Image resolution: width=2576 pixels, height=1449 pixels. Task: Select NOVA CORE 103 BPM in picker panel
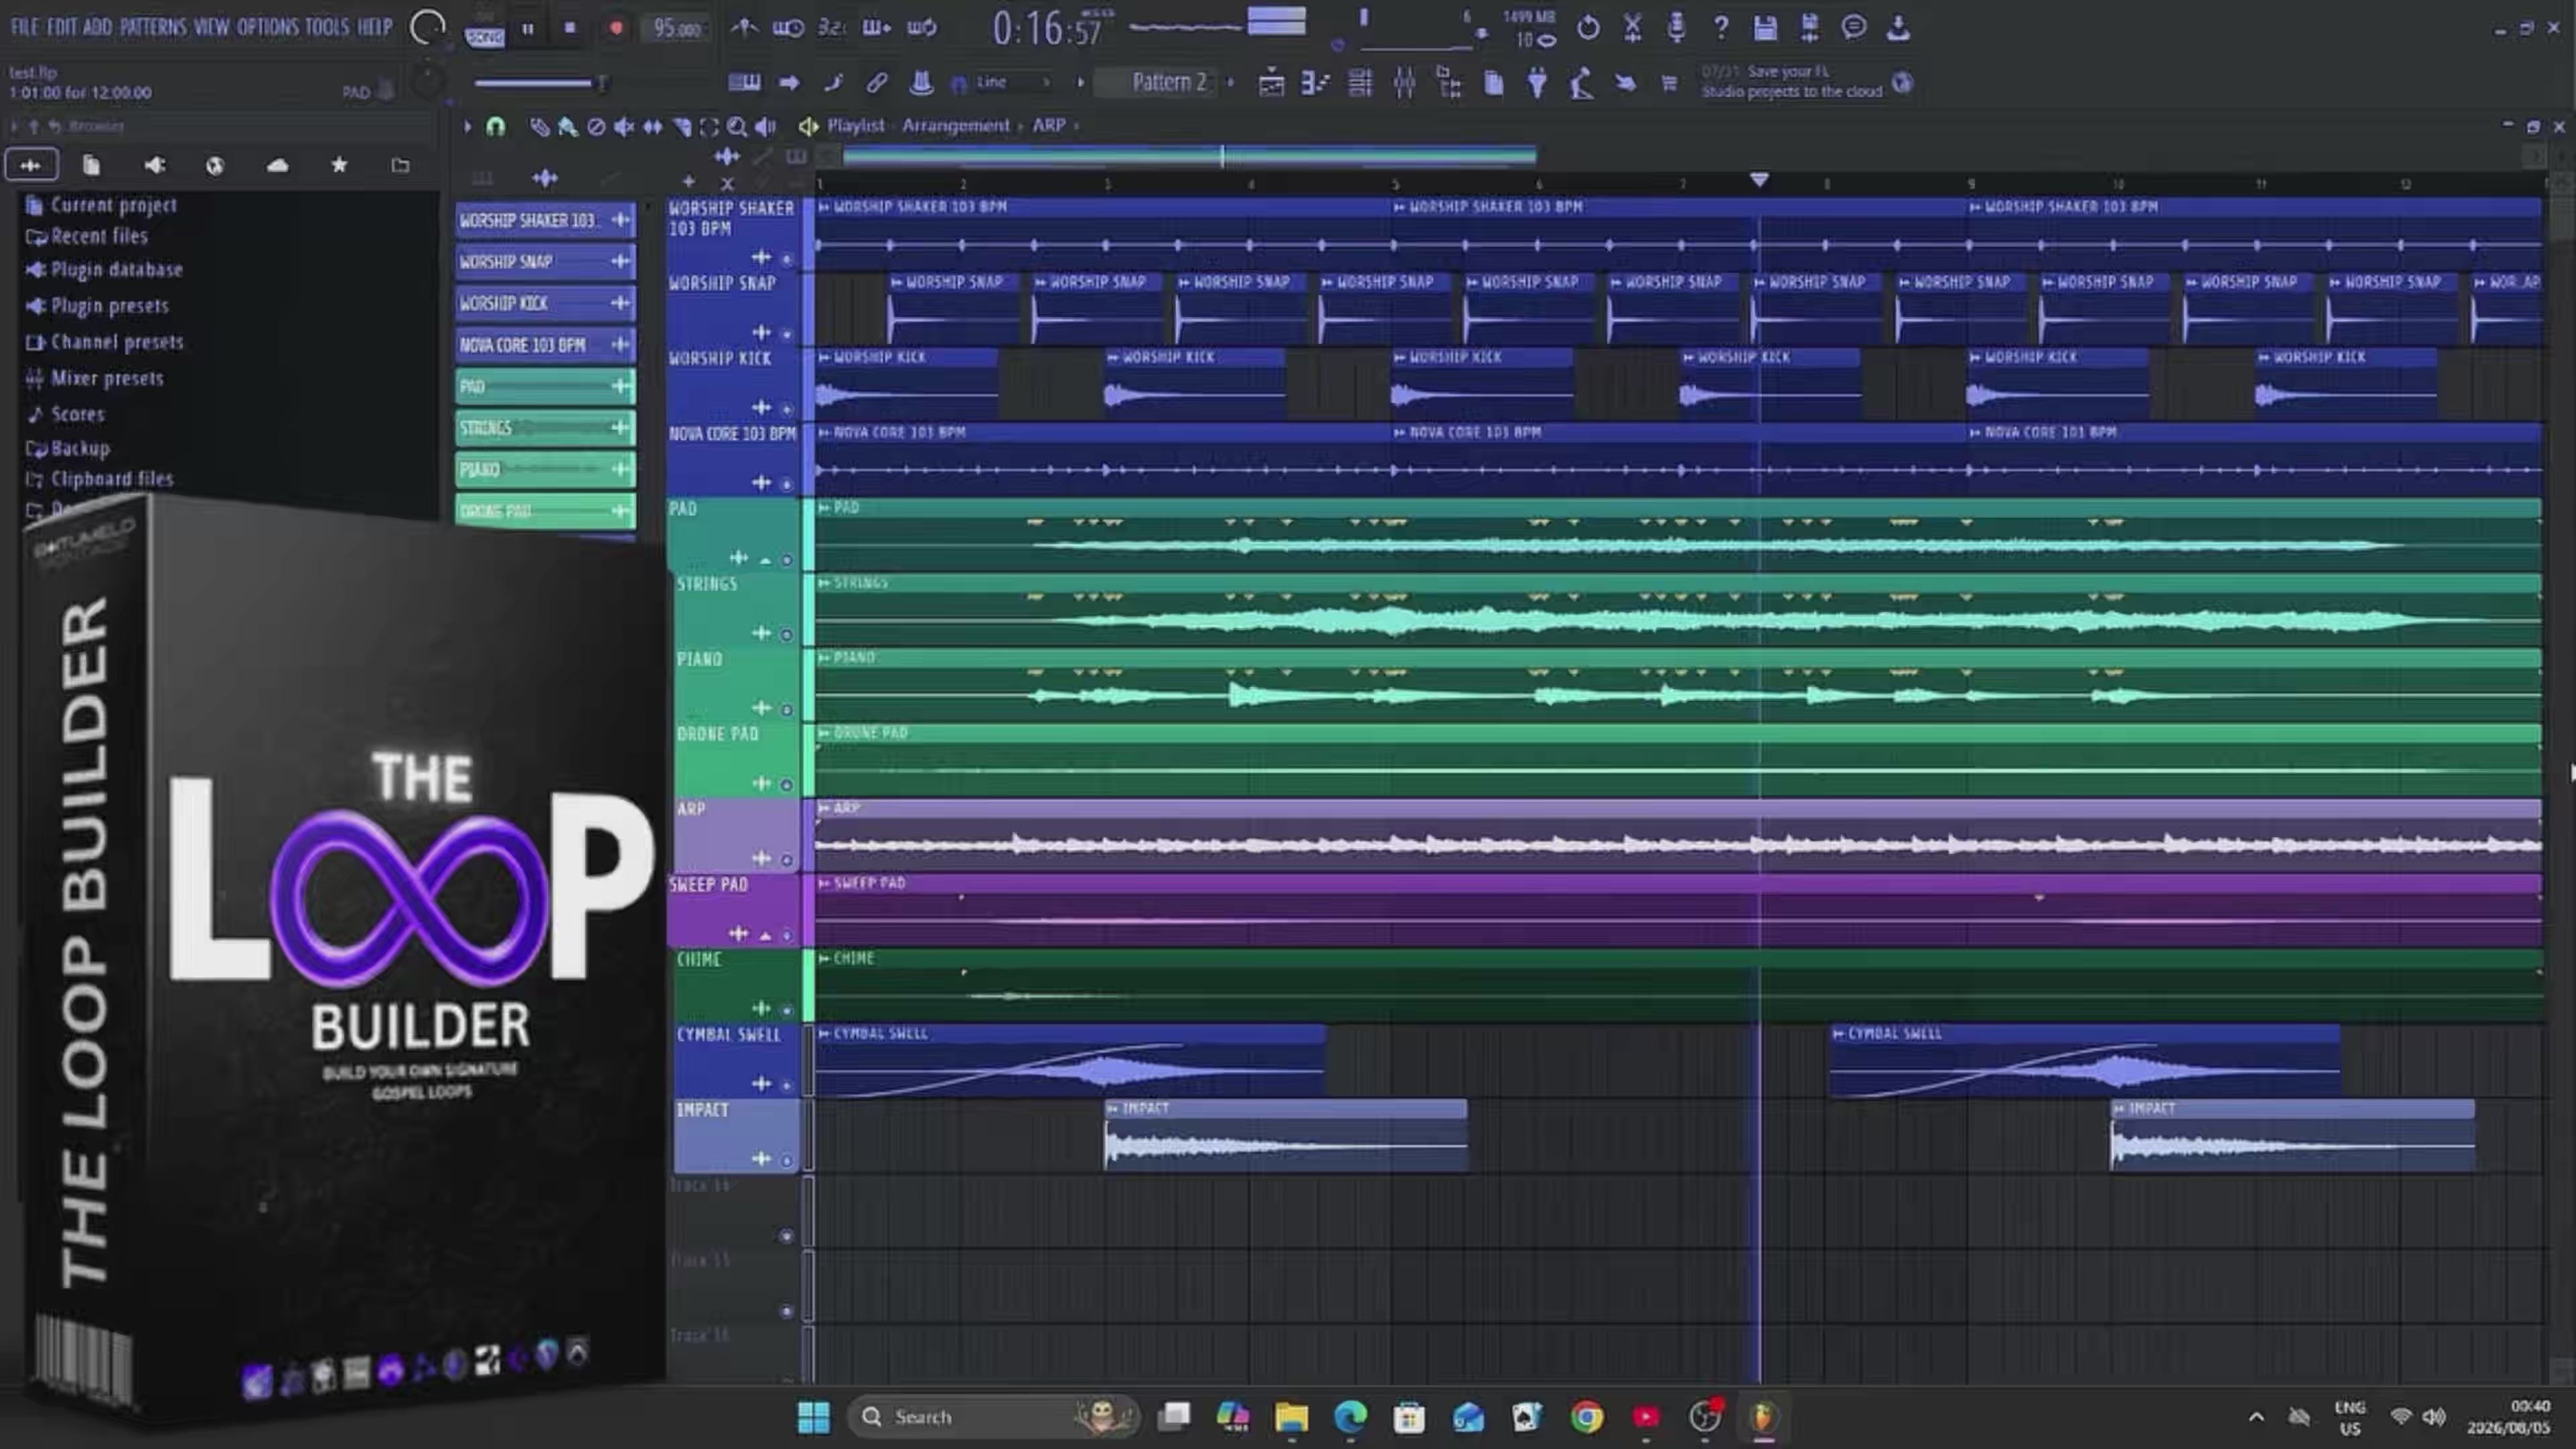click(545, 345)
